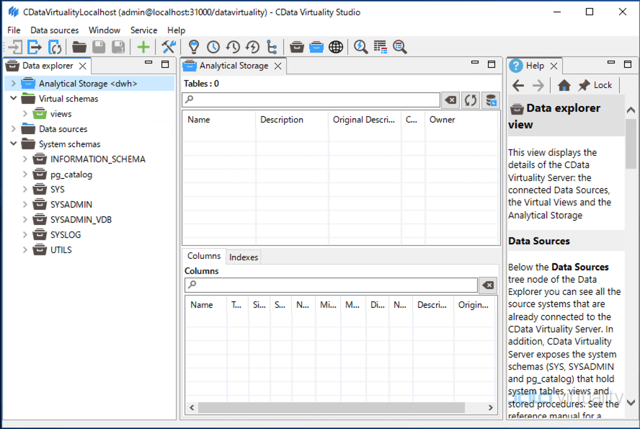Expand the INFORMATION_SCHEMA schema node
The width and height of the screenshot is (640, 429).
click(25, 159)
